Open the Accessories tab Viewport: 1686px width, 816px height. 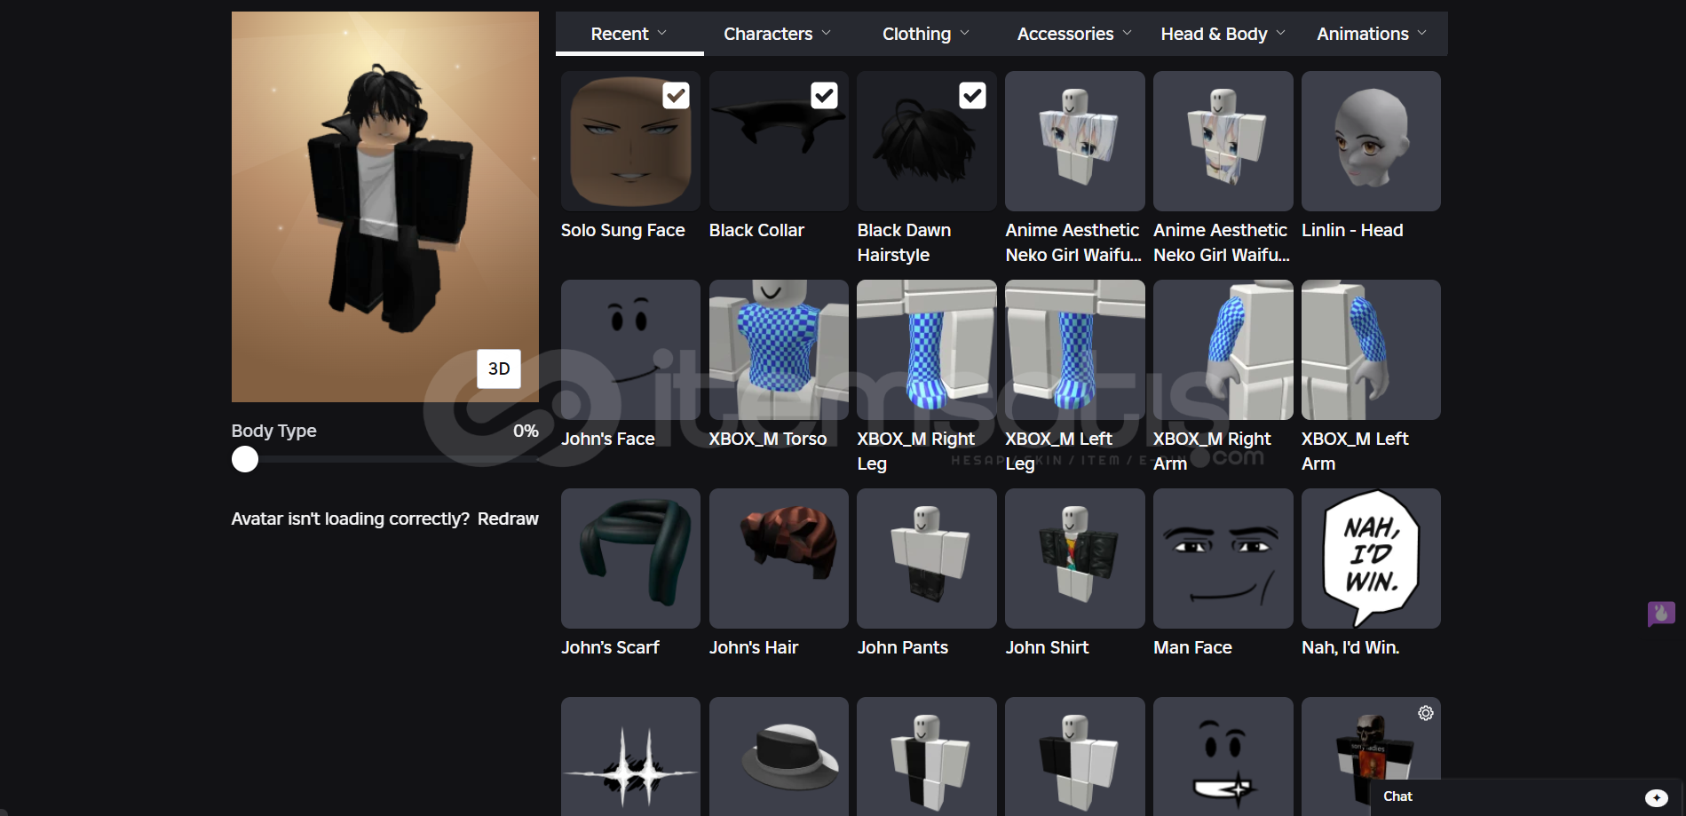pyautogui.click(x=1074, y=34)
